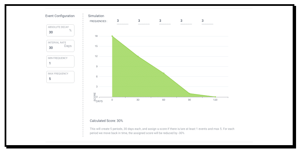Screen dimensions: 299x151
Task: Click the Interval Rate input field
Action: pos(60,46)
